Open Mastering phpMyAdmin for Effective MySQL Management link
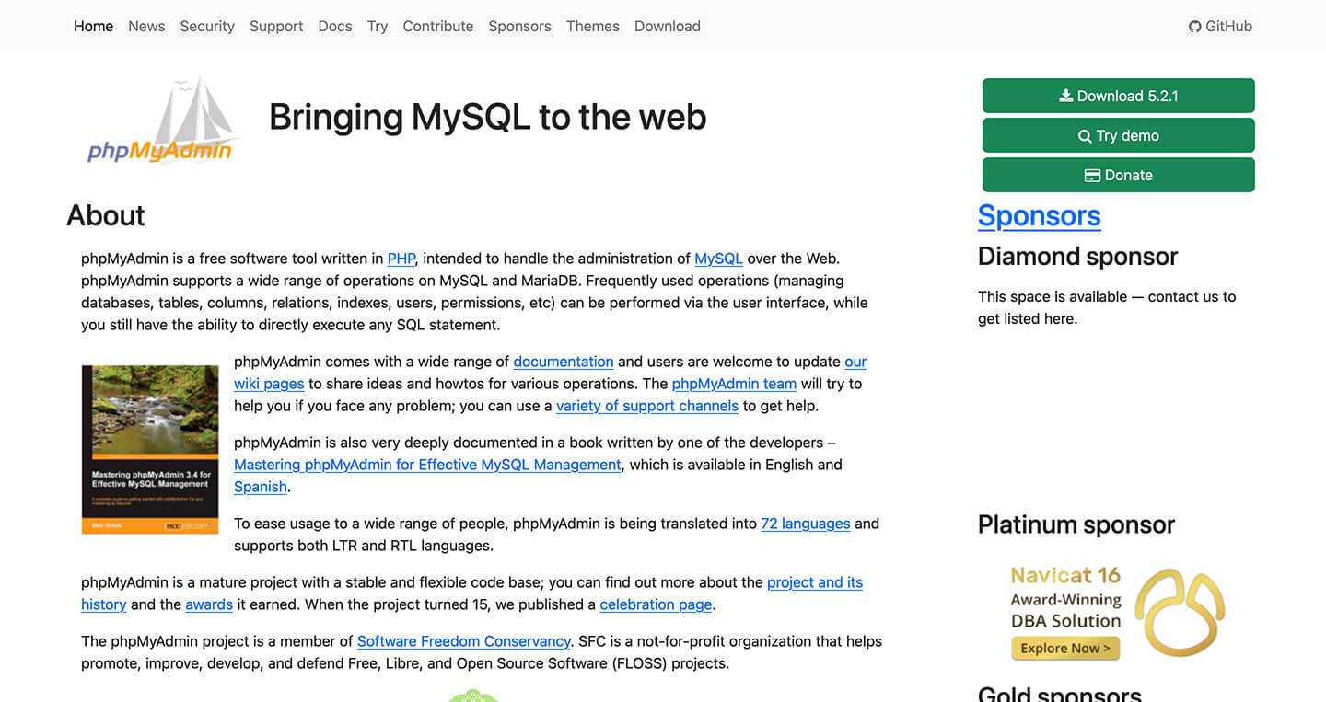Image resolution: width=1326 pixels, height=702 pixels. pos(427,465)
